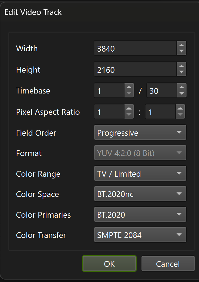Click the Timebase numerator input field
The height and width of the screenshot is (282, 199).
pyautogui.click(x=109, y=91)
